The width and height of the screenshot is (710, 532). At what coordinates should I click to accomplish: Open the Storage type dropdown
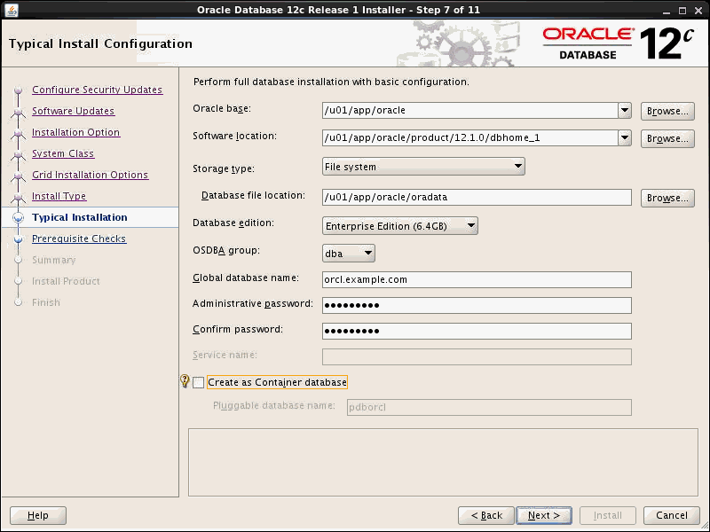click(516, 166)
